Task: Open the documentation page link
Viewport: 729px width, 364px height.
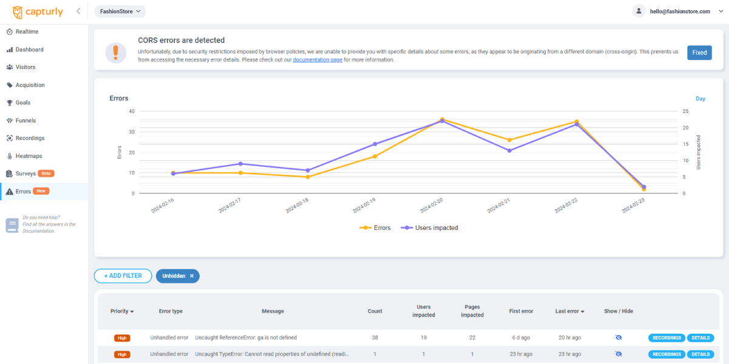Action: [x=317, y=60]
